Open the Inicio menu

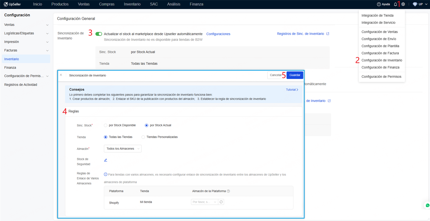pos(37,4)
